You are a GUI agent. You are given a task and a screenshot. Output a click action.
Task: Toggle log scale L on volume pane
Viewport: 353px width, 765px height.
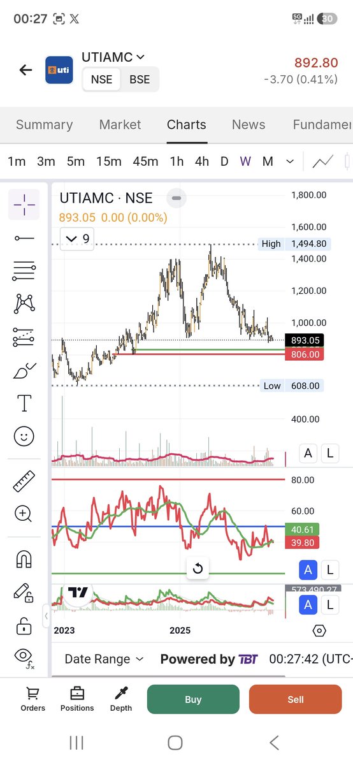(x=330, y=453)
